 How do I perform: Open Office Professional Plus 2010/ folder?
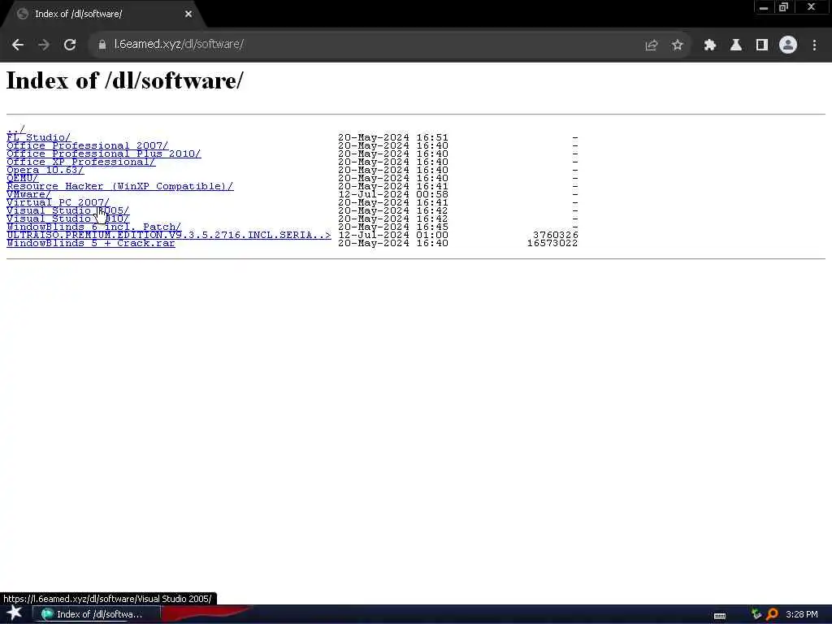103,154
